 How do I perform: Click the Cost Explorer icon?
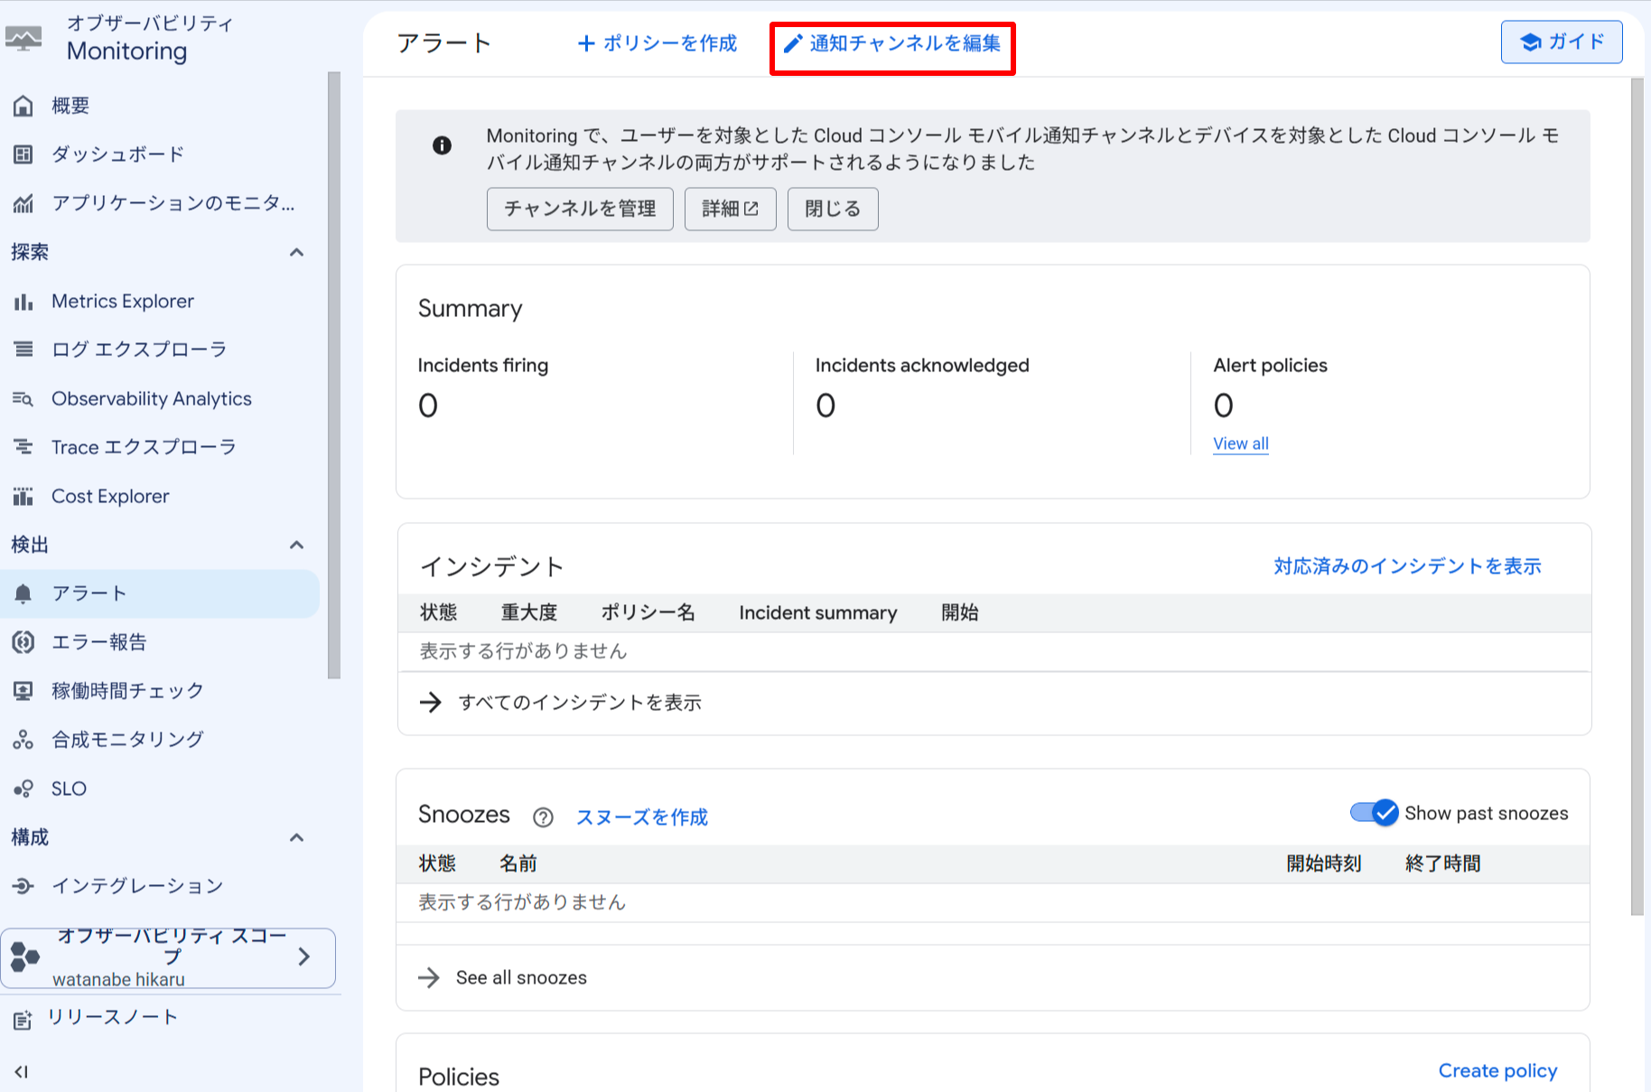tap(23, 496)
